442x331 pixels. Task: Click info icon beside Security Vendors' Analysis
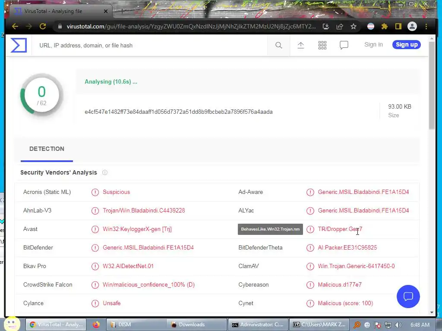105,172
